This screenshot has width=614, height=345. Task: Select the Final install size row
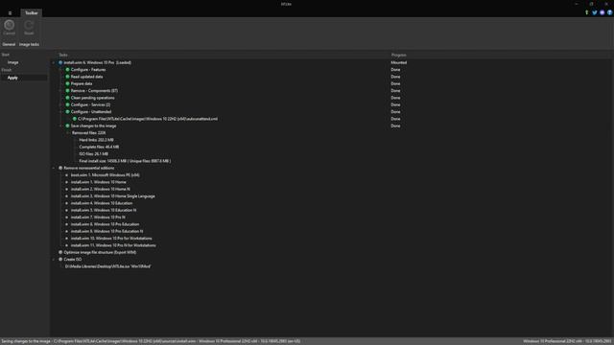[125, 161]
